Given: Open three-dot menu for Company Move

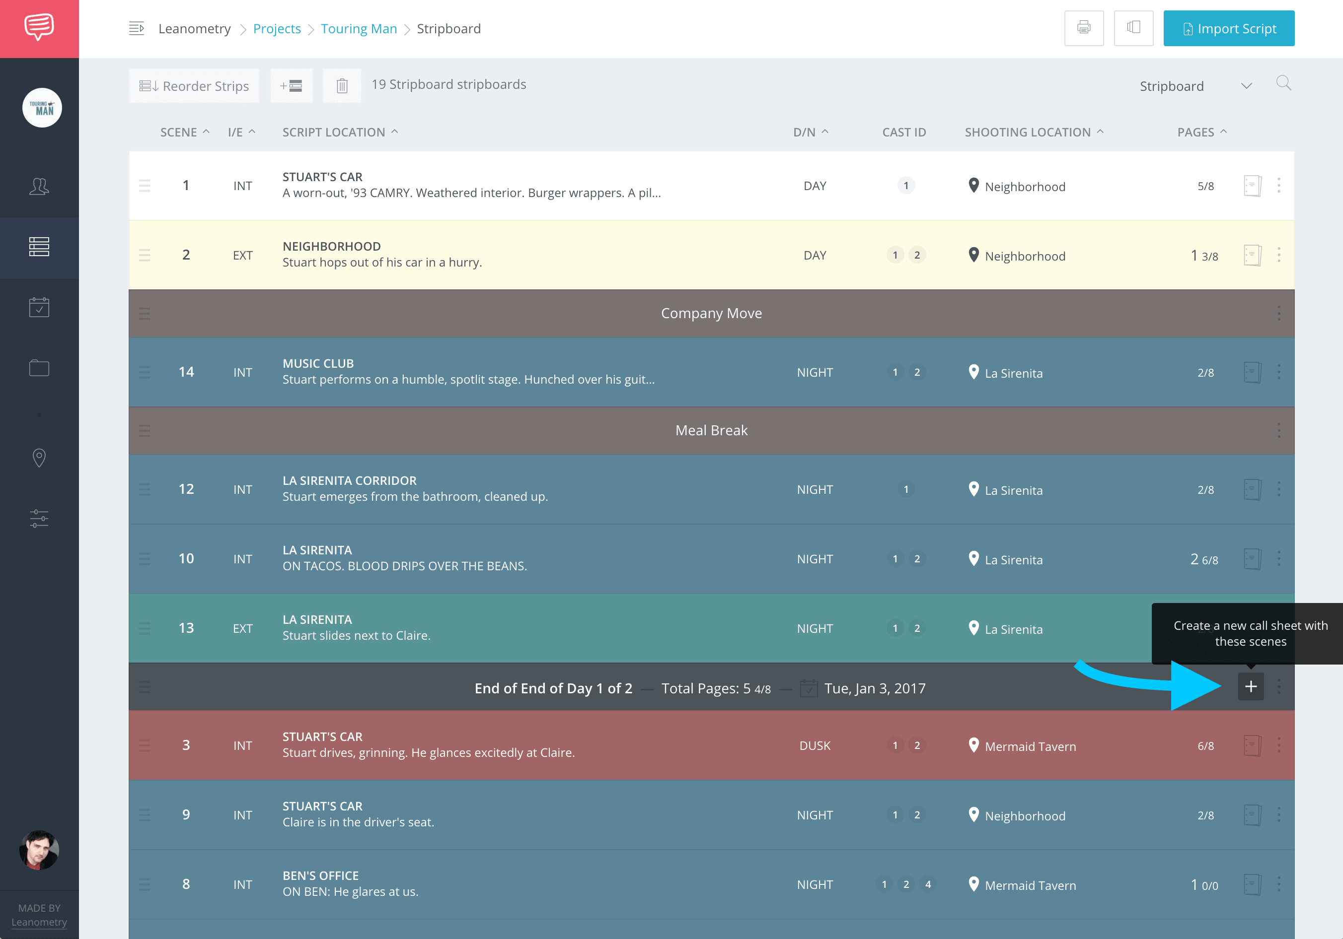Looking at the screenshot, I should tap(1278, 313).
